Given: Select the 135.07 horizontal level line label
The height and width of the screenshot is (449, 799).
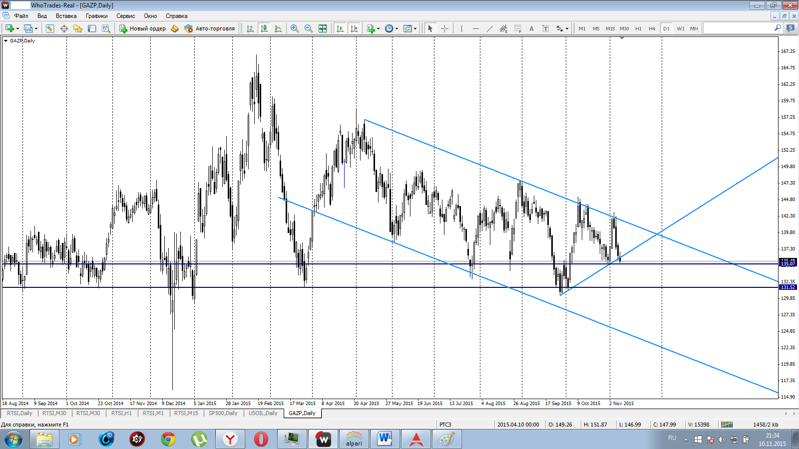Looking at the screenshot, I should 788,263.
